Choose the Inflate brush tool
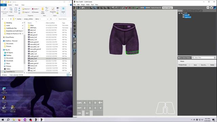The height and width of the screenshot is (122, 217). [x=98, y=8]
